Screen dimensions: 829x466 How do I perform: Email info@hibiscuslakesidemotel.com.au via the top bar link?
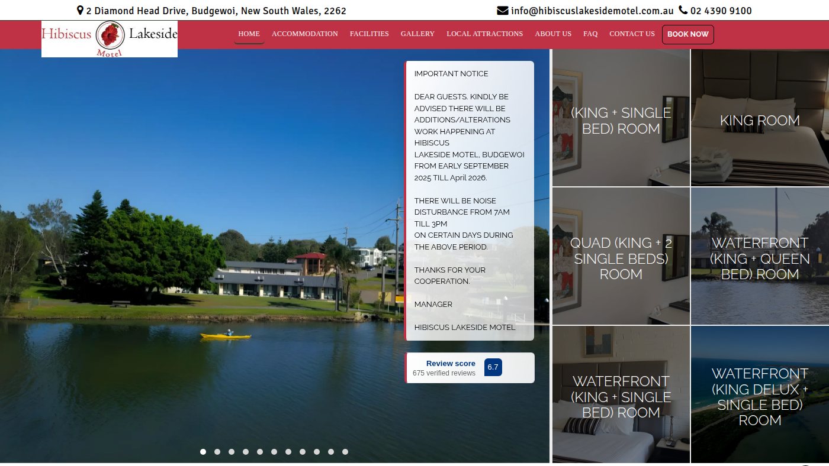point(592,11)
